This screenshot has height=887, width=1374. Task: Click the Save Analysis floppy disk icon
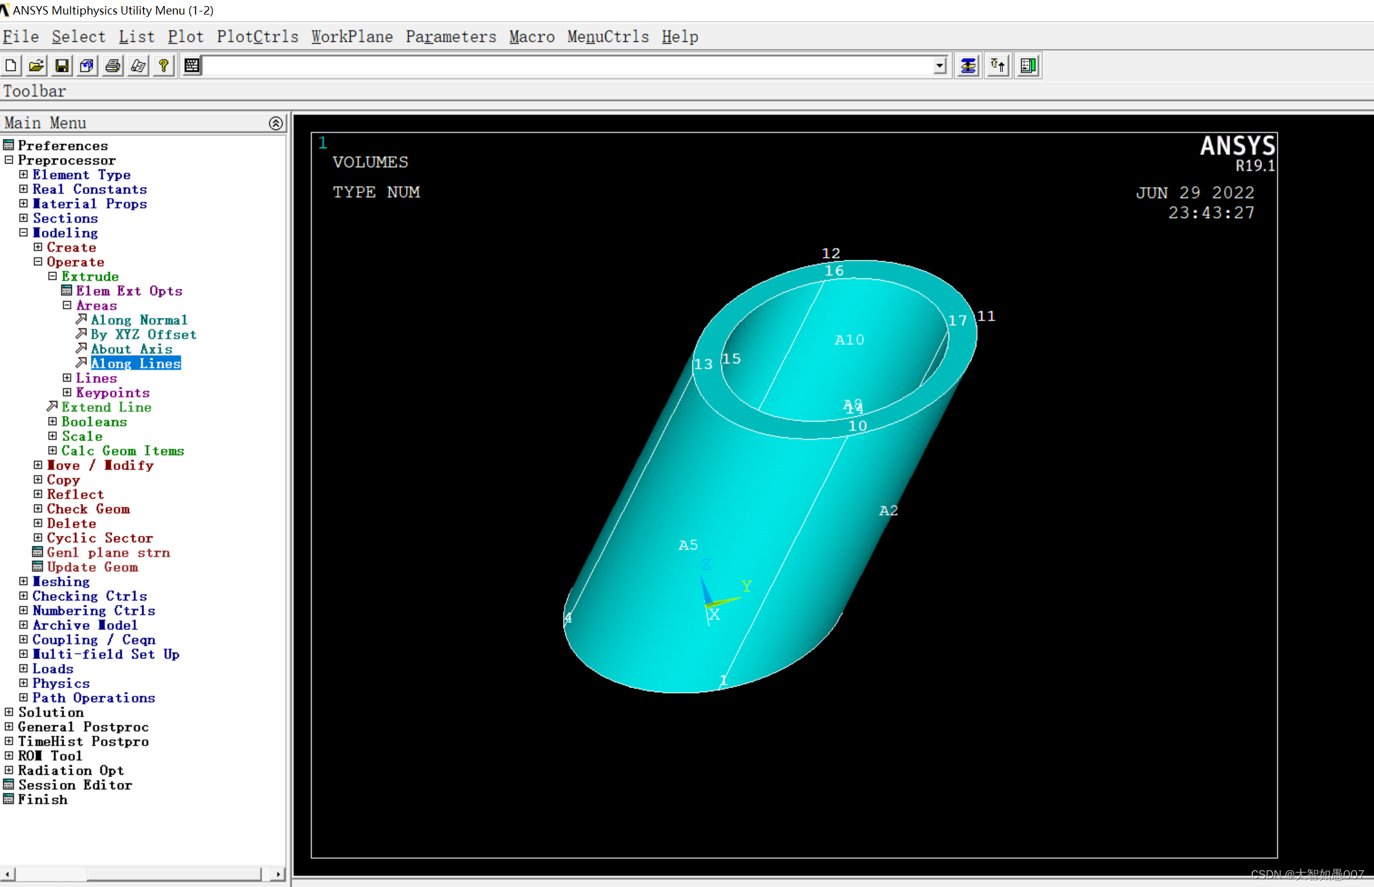coord(62,65)
